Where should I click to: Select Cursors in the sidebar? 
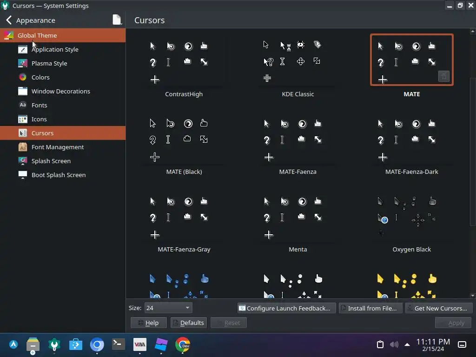click(x=63, y=133)
